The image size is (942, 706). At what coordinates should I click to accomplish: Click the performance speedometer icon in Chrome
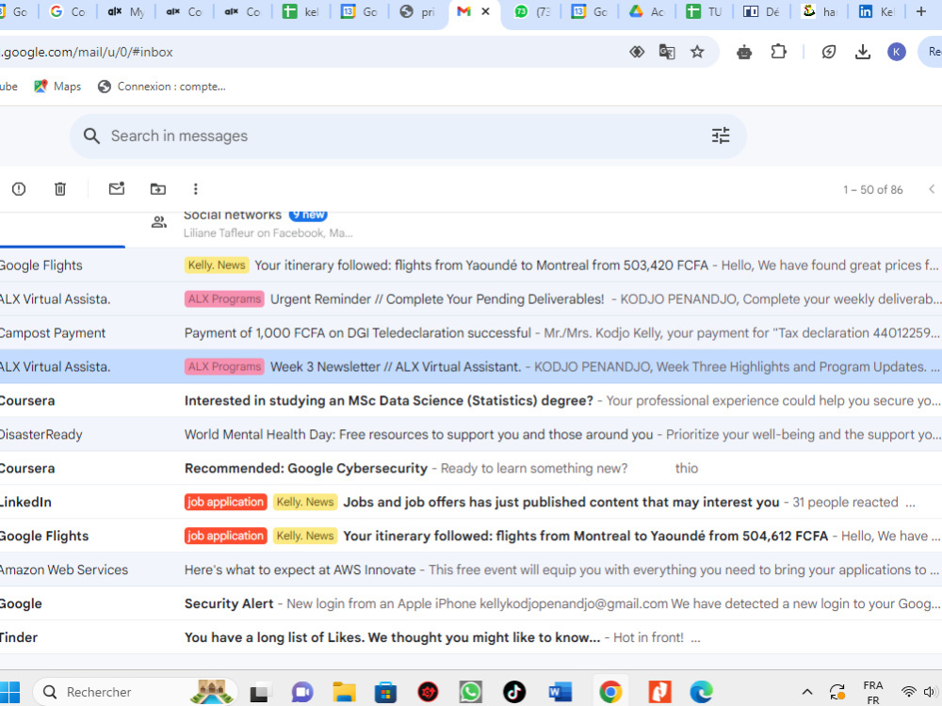[829, 52]
